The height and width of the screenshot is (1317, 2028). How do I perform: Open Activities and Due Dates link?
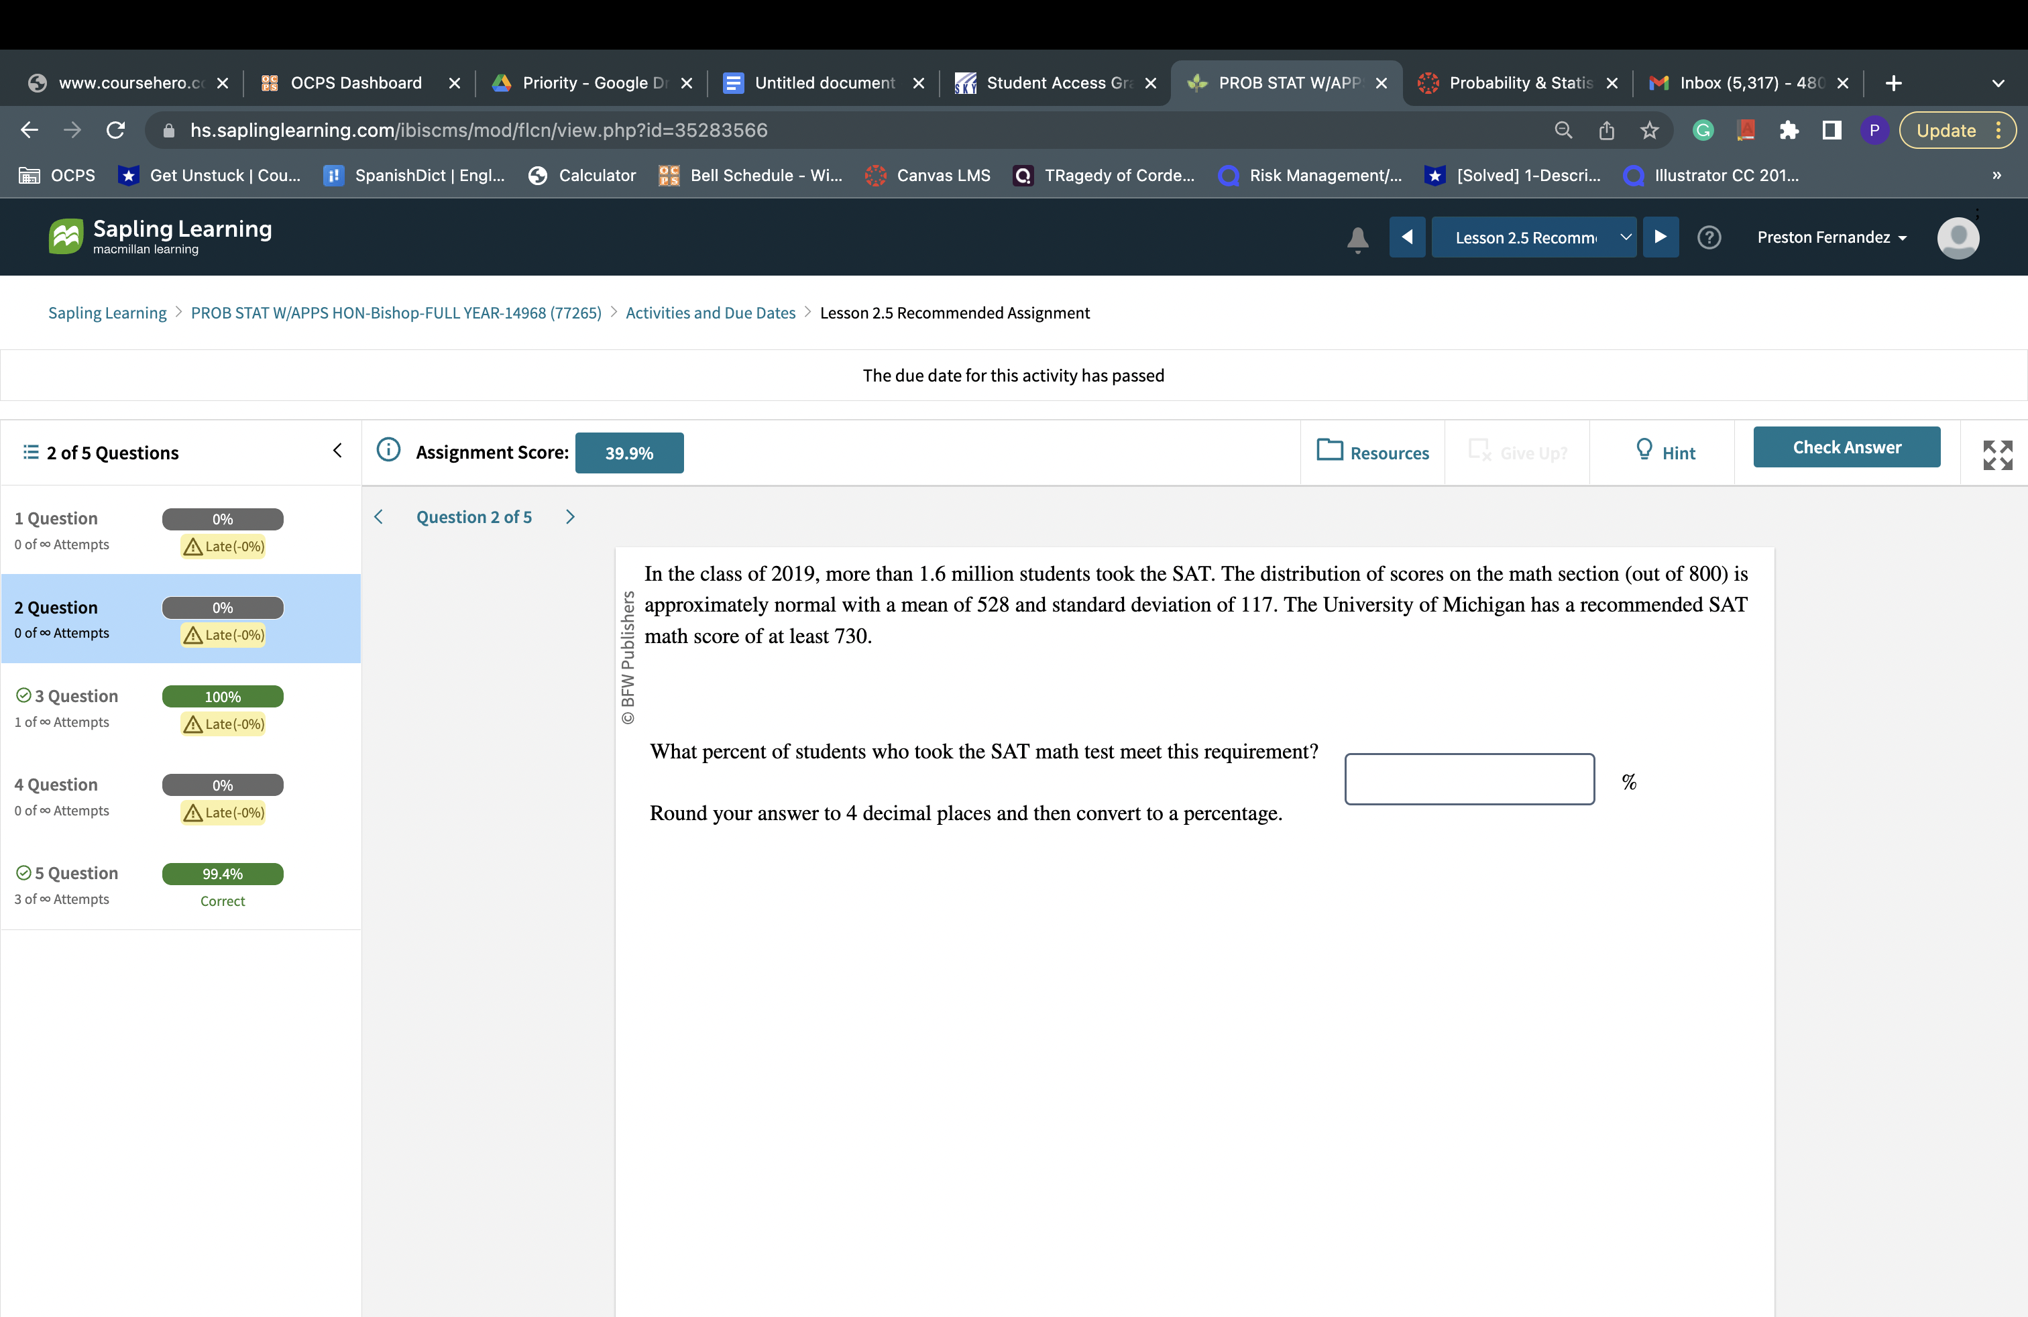pos(710,312)
